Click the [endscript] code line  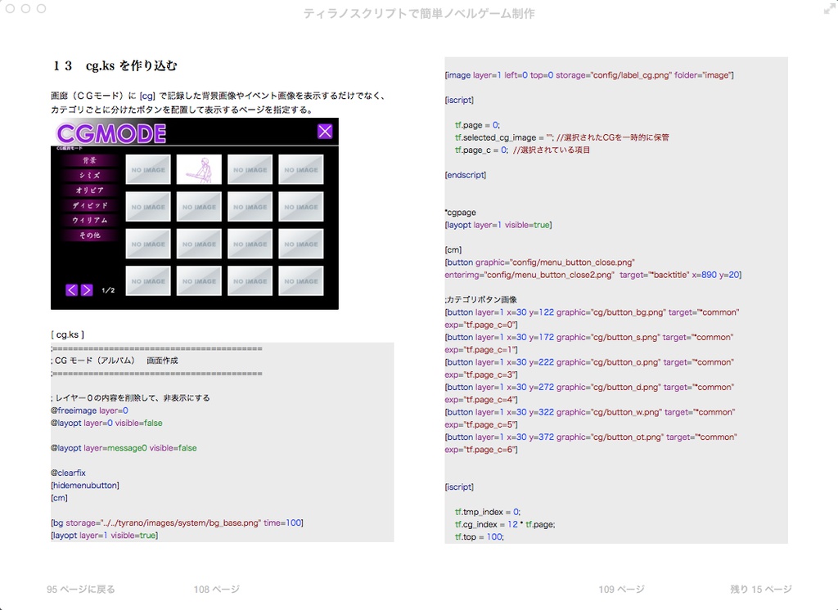point(466,175)
